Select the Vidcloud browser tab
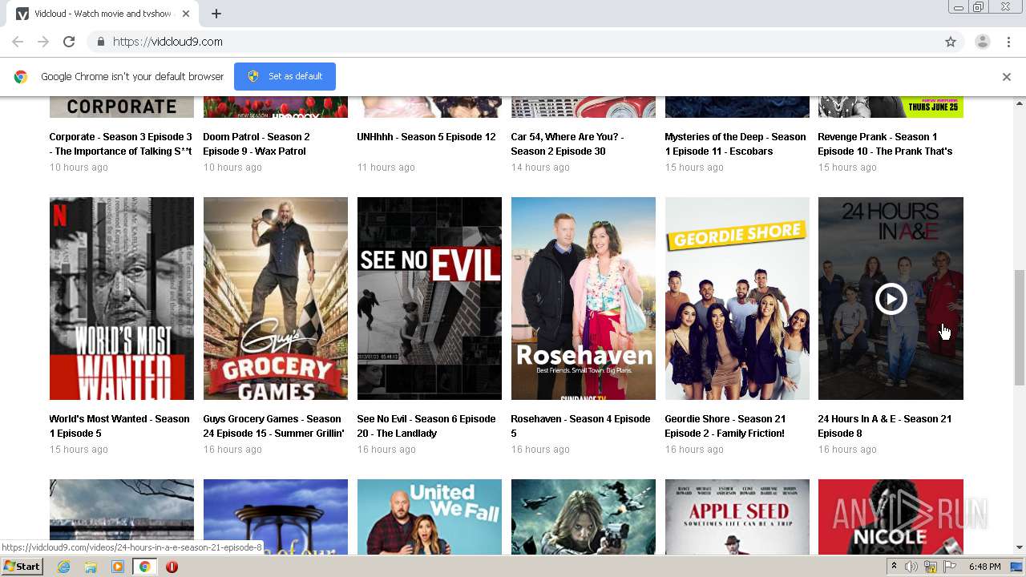This screenshot has width=1026, height=577. [103, 14]
